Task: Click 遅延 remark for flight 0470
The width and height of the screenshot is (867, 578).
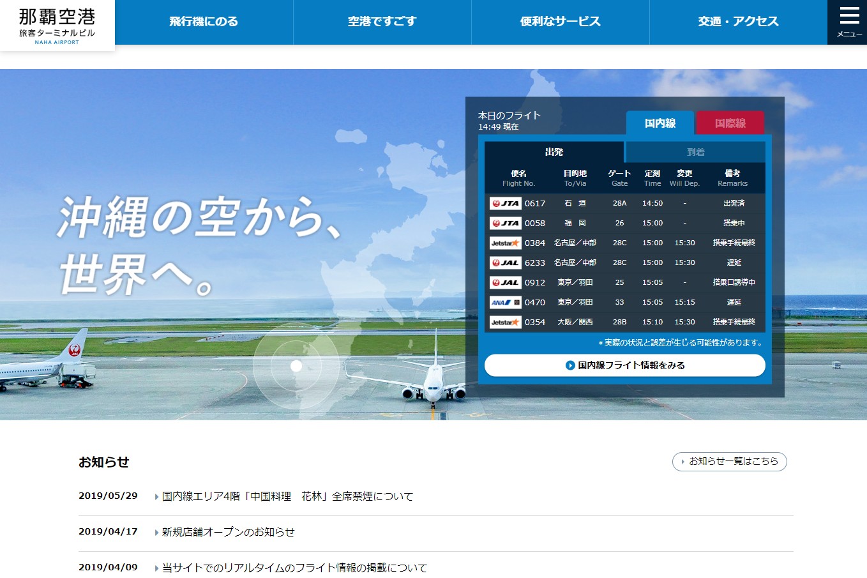Action: (x=734, y=302)
